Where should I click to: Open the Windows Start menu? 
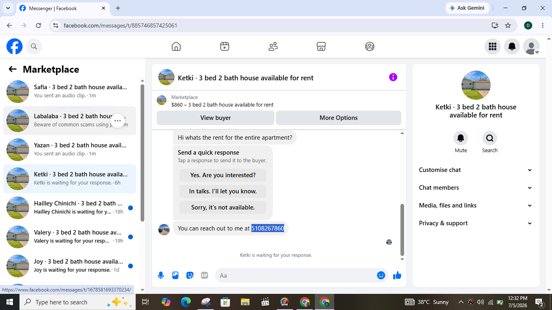10,302
